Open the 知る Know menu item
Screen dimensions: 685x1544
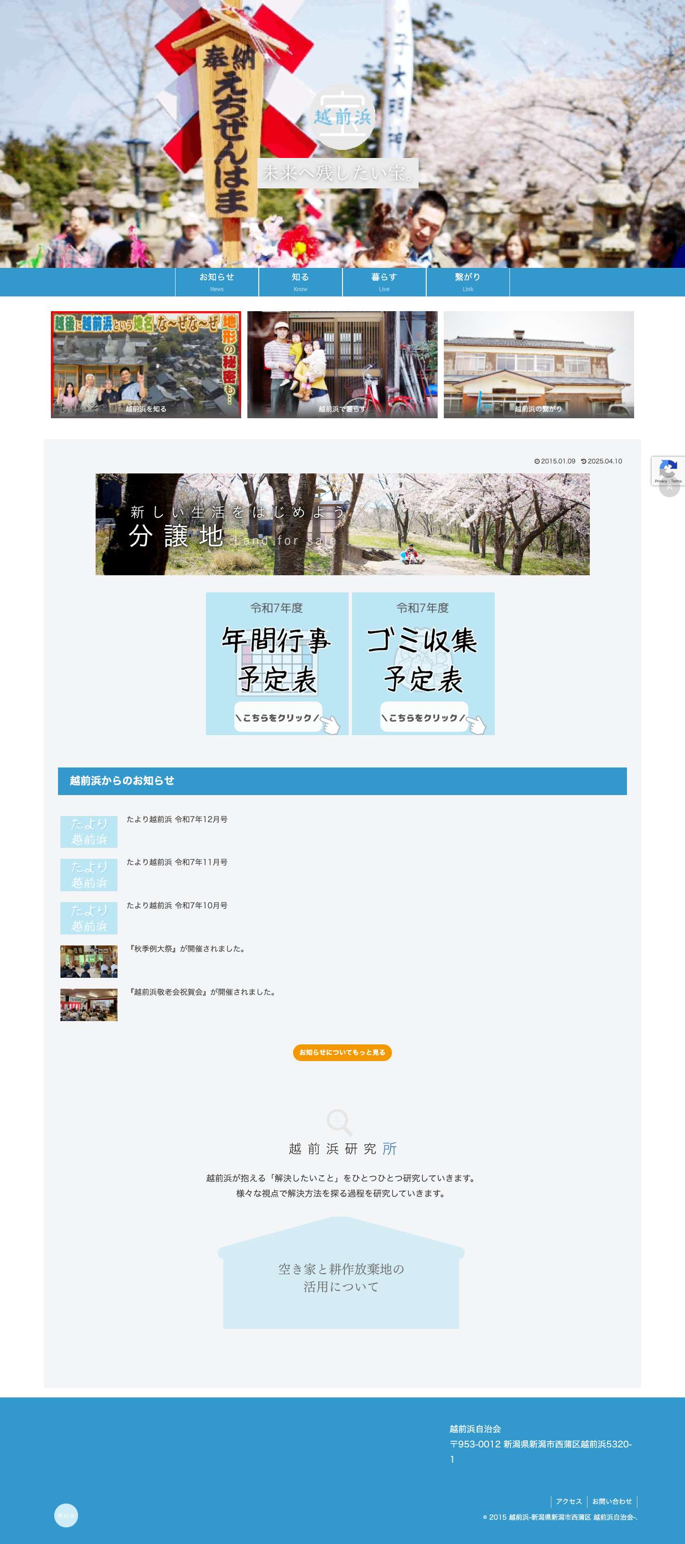point(300,282)
